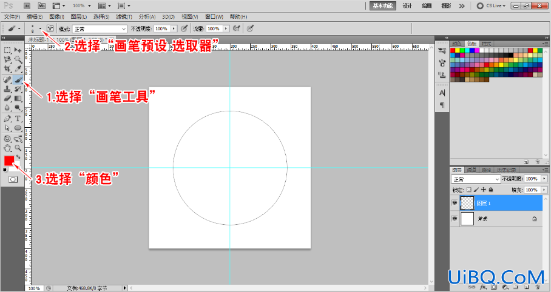Select the Brush tool in the toolbox
Screen dimensions: 551x292
point(18,80)
